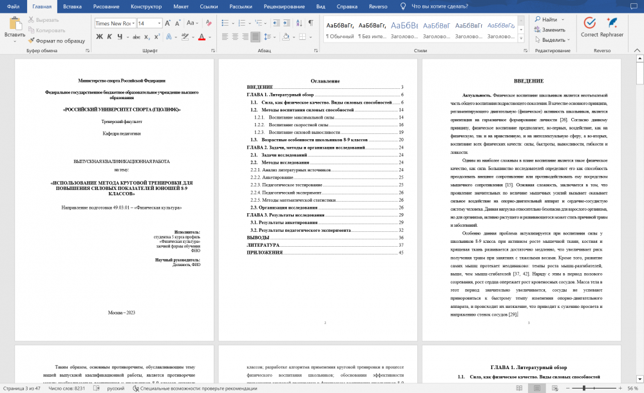Screen dimensions: 644x393
Task: Toggle Bold (Ж) formatting
Action: (x=99, y=37)
